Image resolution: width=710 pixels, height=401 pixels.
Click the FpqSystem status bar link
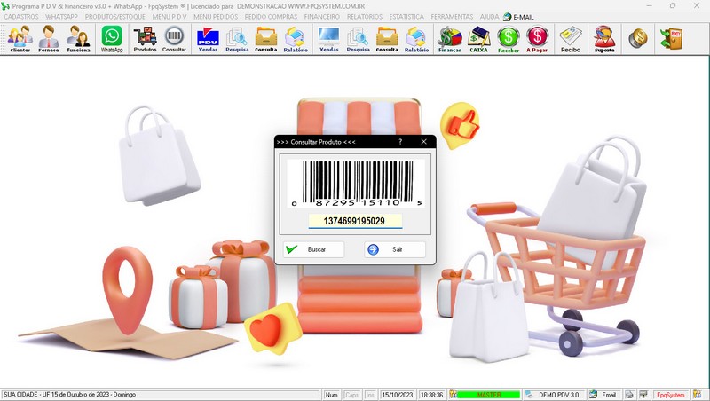coord(671,395)
